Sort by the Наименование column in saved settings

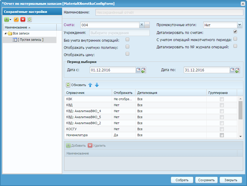[30, 27]
